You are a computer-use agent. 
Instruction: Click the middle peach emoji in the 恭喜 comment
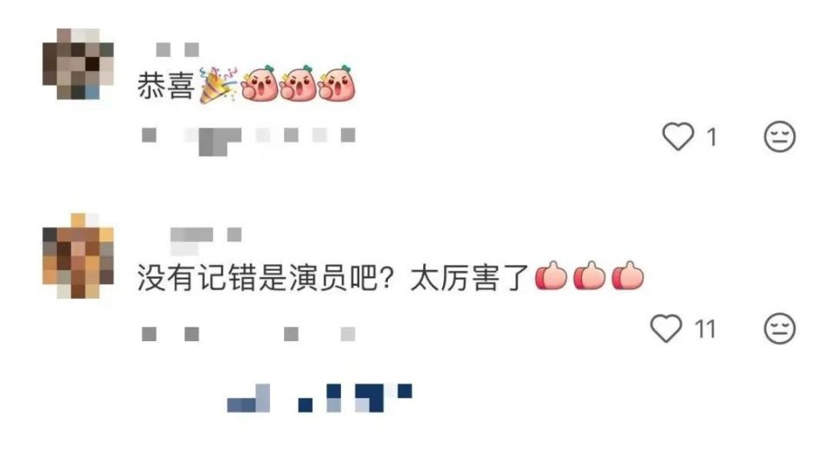click(298, 84)
